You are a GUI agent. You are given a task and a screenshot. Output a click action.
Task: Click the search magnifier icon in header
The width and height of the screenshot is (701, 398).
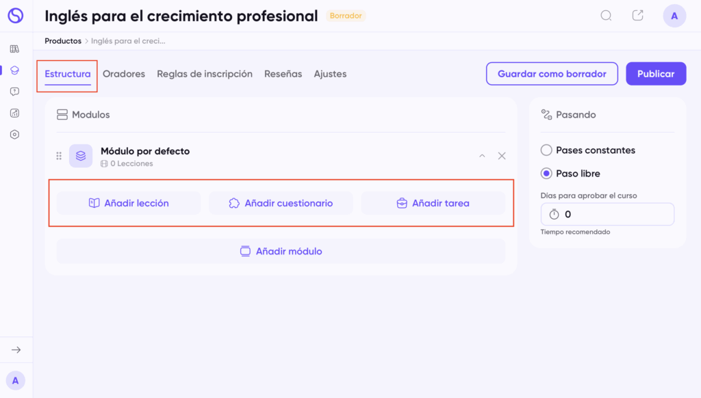point(606,16)
